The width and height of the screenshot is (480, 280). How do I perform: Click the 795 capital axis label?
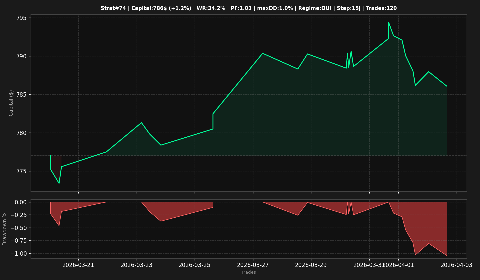[x=22, y=18]
